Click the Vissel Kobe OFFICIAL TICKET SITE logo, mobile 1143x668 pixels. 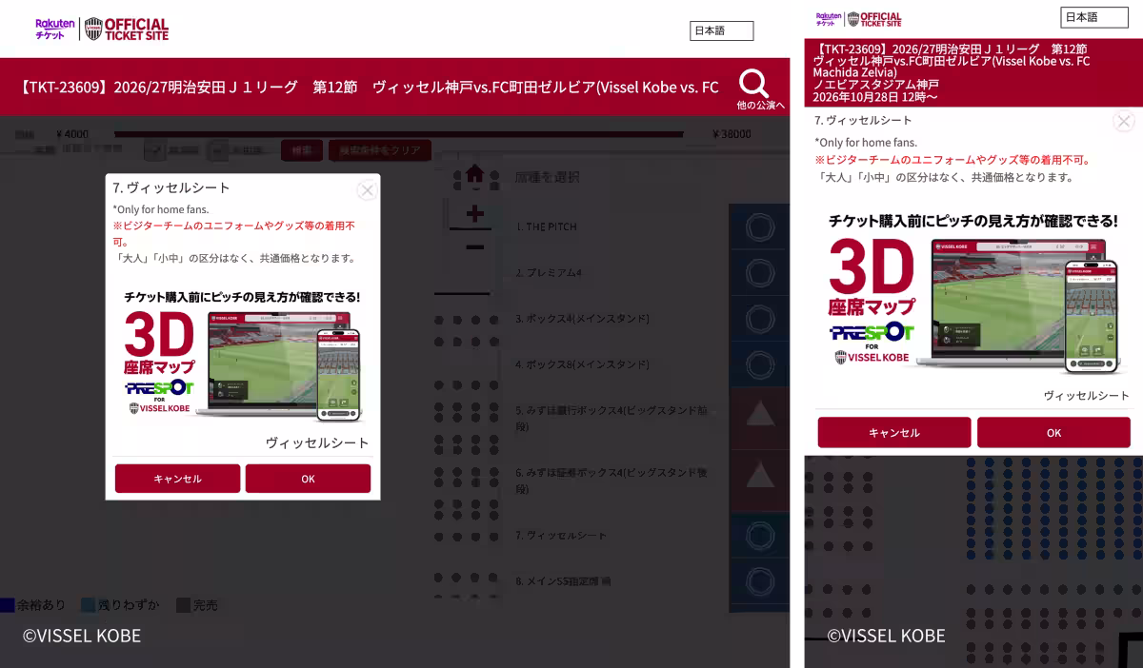click(x=874, y=18)
